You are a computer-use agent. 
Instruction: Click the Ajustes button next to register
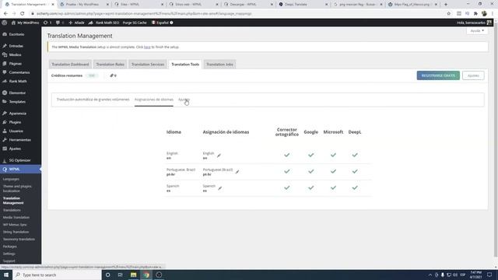[473, 75]
